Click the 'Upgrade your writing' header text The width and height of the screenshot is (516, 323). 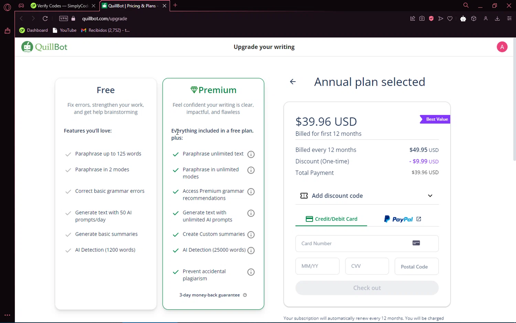[264, 47]
